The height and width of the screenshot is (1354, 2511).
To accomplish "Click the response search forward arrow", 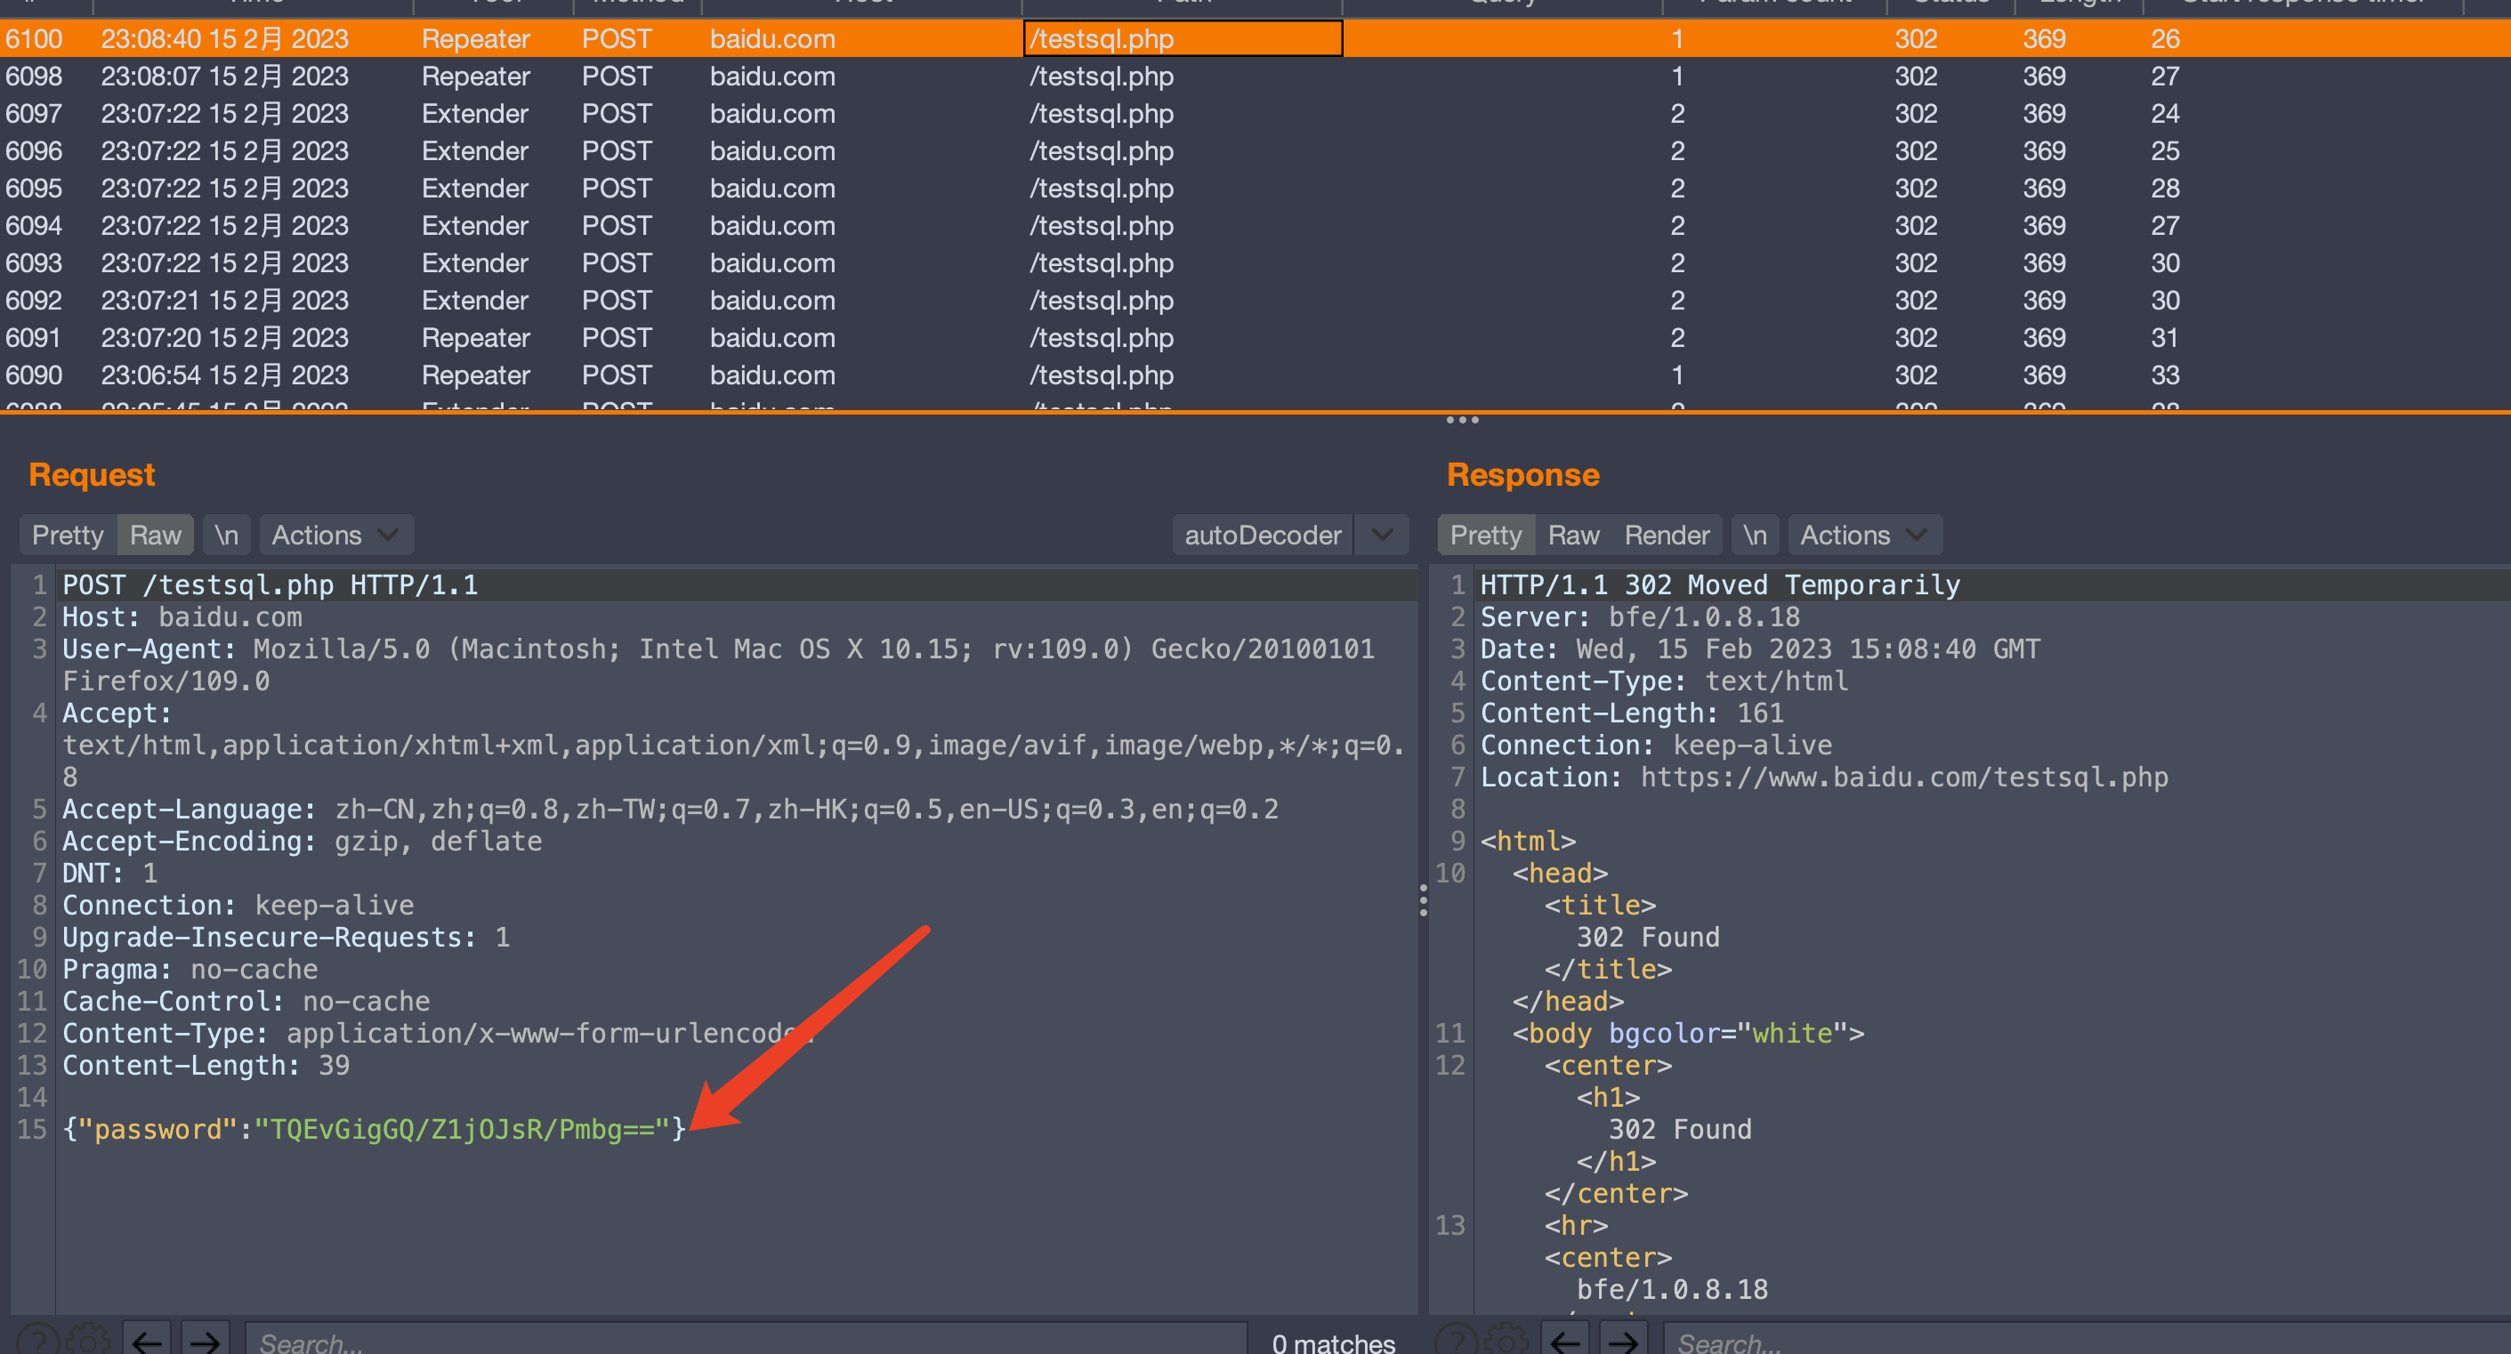I will (1623, 1342).
